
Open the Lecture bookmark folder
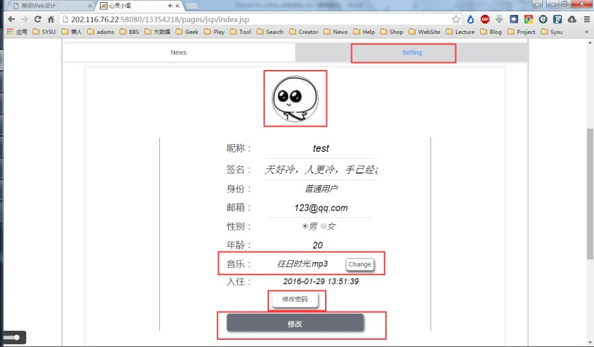[460, 32]
